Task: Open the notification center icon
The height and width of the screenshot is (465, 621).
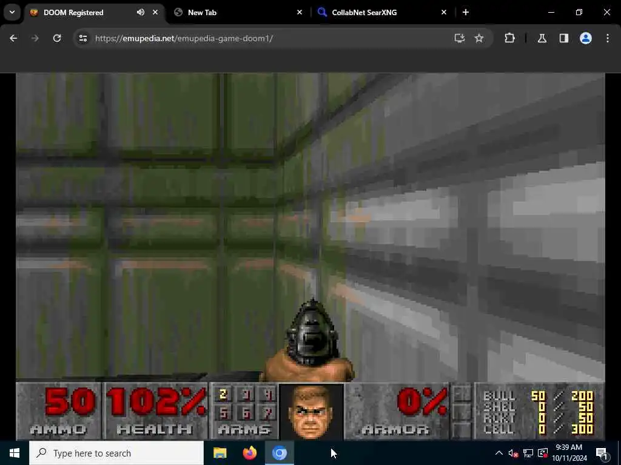Action: coord(602,453)
